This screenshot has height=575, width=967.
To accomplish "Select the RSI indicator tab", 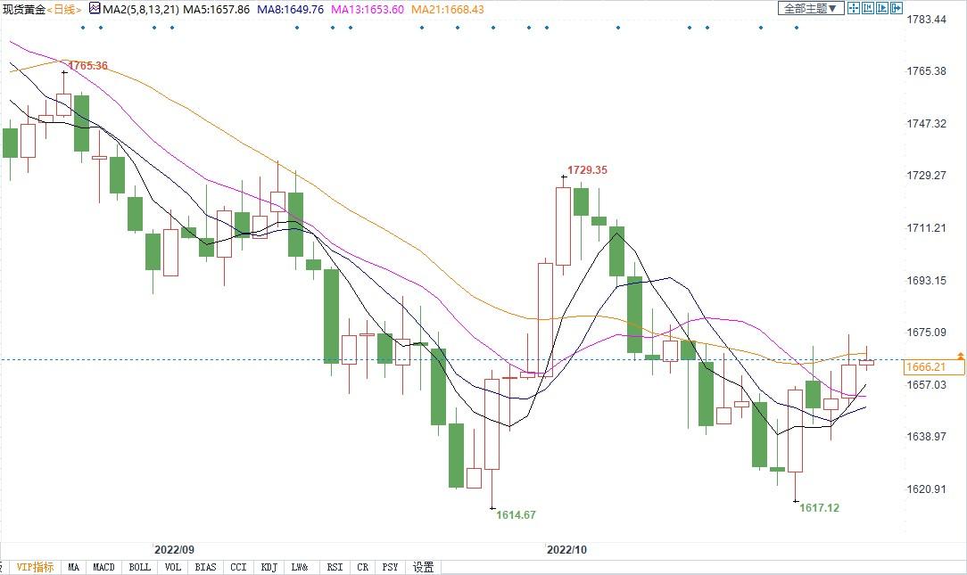I will click(335, 567).
